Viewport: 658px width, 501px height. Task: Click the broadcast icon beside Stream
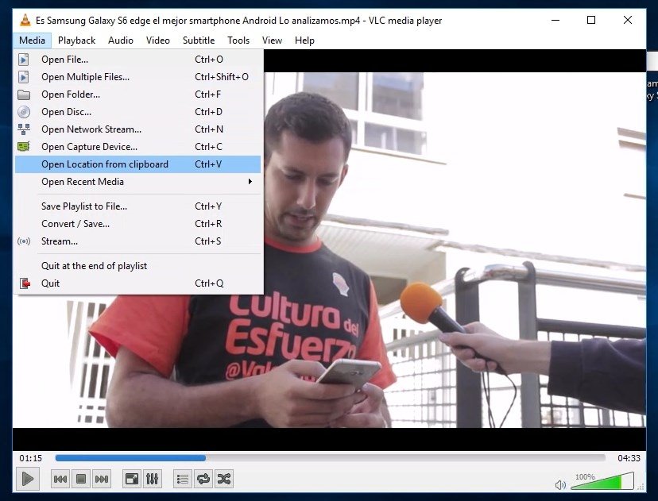pos(24,241)
